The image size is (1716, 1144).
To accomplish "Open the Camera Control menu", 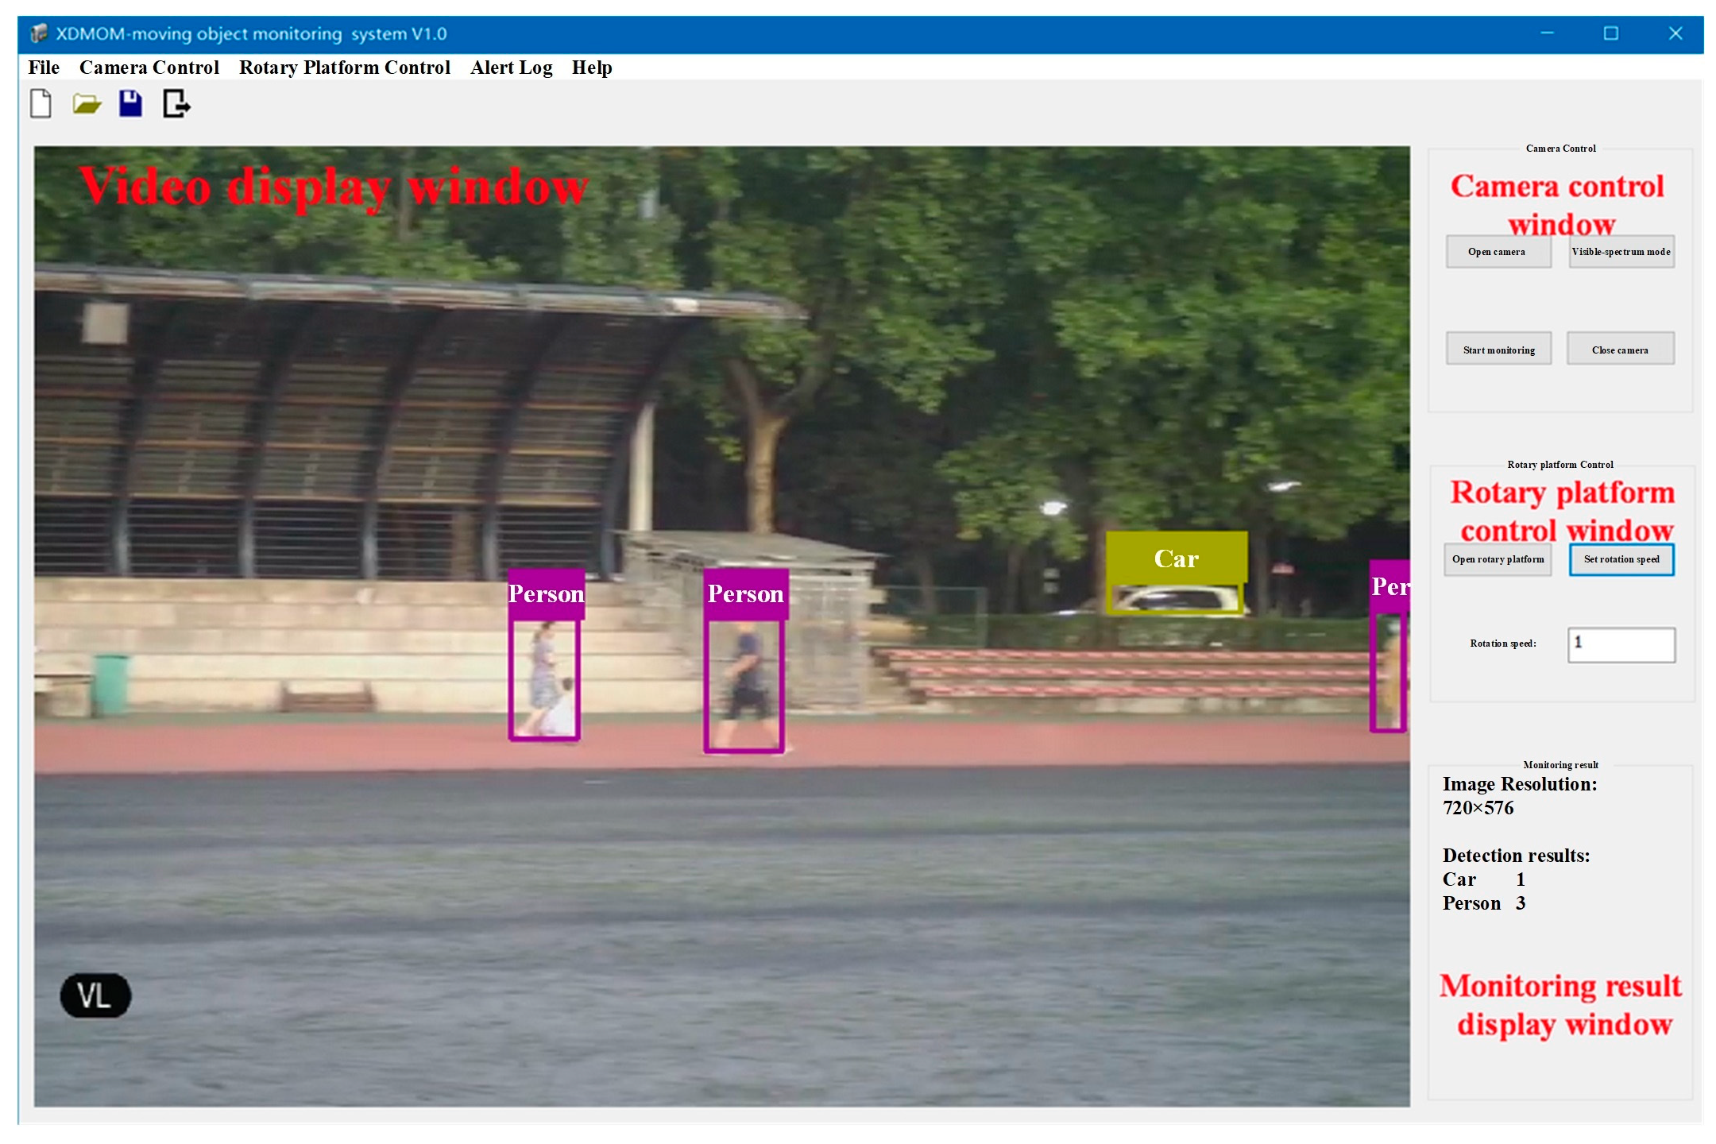I will 149,68.
